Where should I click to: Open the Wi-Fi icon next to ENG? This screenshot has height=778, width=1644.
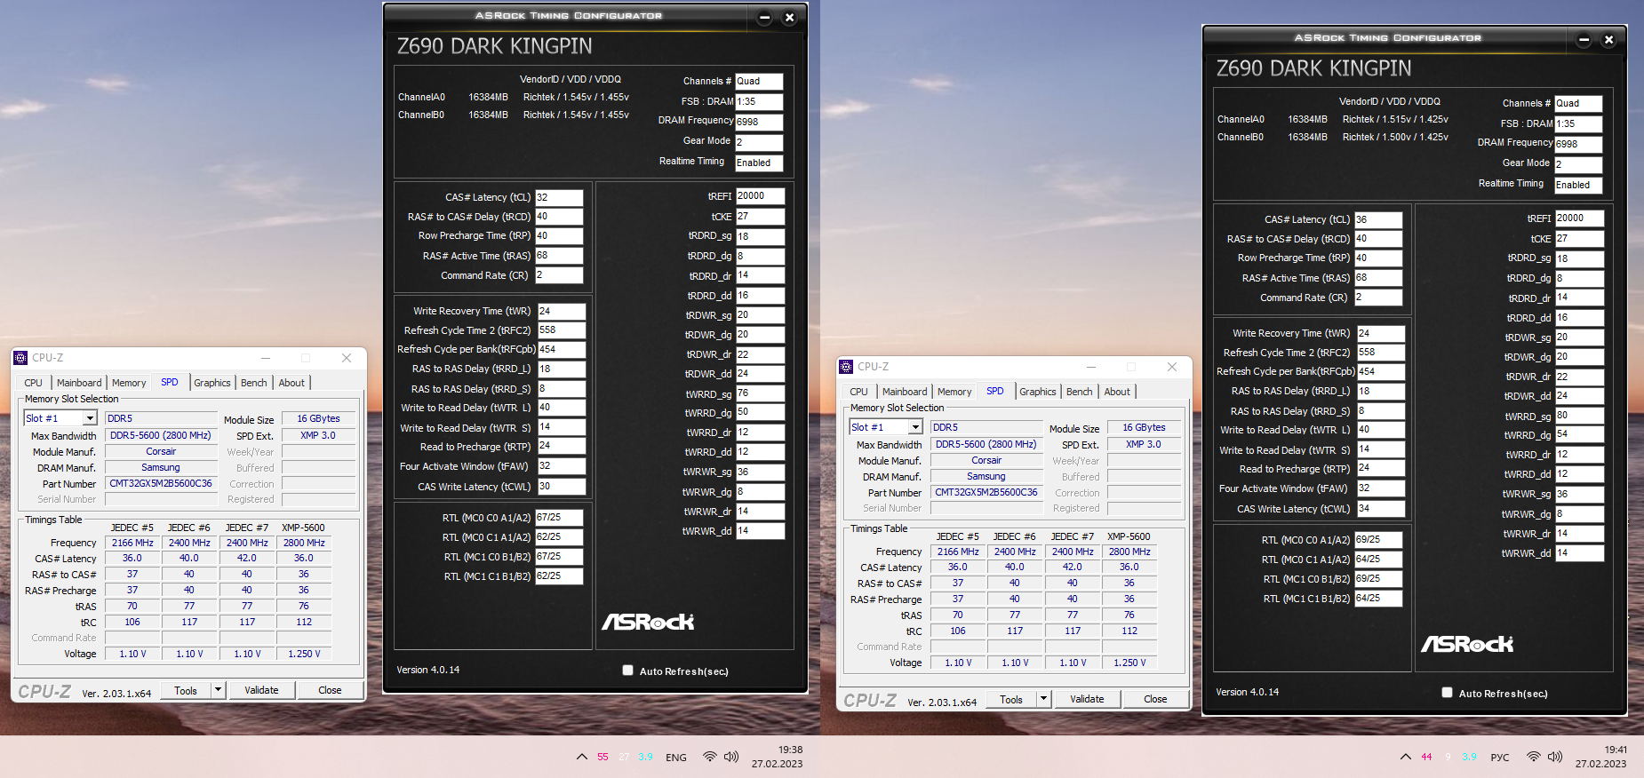709,757
